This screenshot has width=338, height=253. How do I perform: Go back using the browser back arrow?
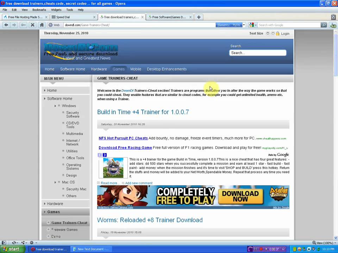tap(6, 25)
